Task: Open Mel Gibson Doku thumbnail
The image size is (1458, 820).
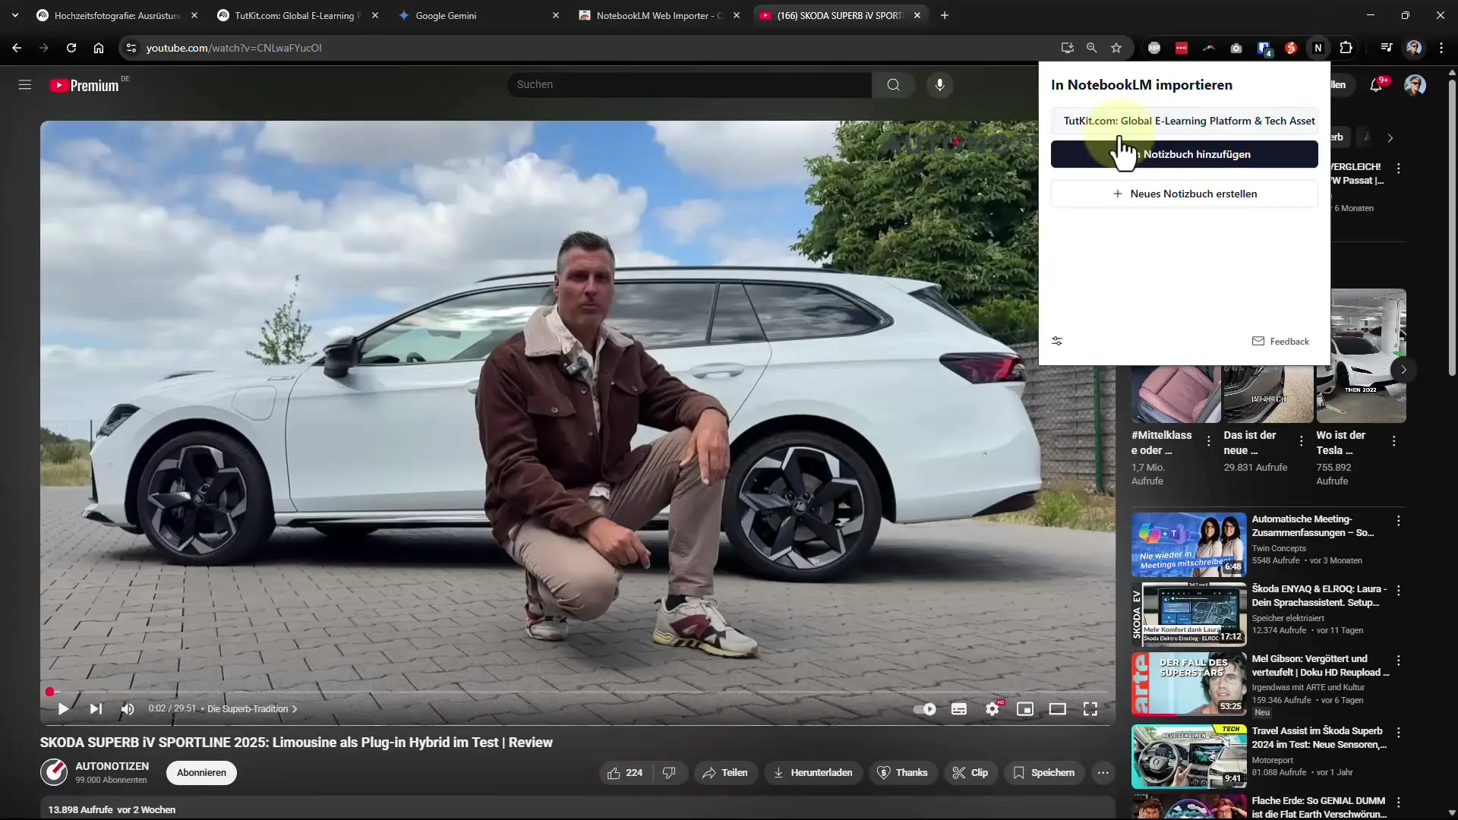Action: pyautogui.click(x=1189, y=684)
